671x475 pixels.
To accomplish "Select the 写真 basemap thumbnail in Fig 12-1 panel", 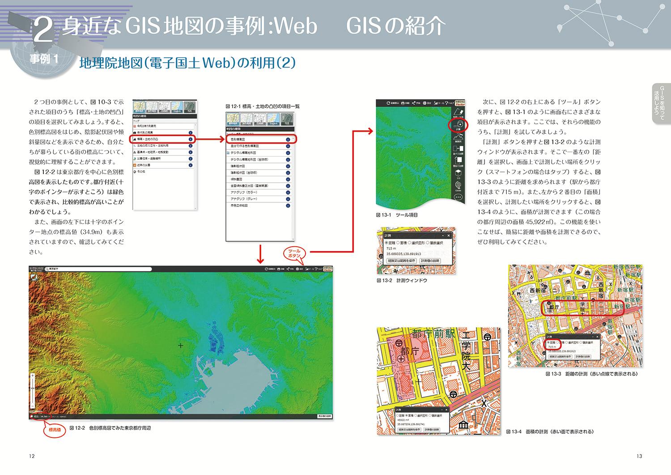I will 288,119.
